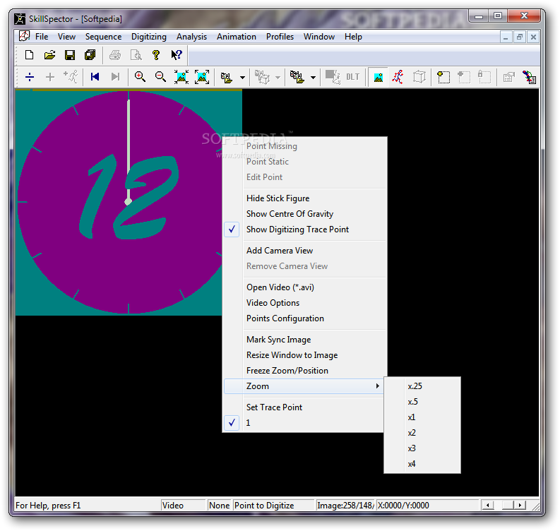Go to next frame icon

(x=115, y=77)
